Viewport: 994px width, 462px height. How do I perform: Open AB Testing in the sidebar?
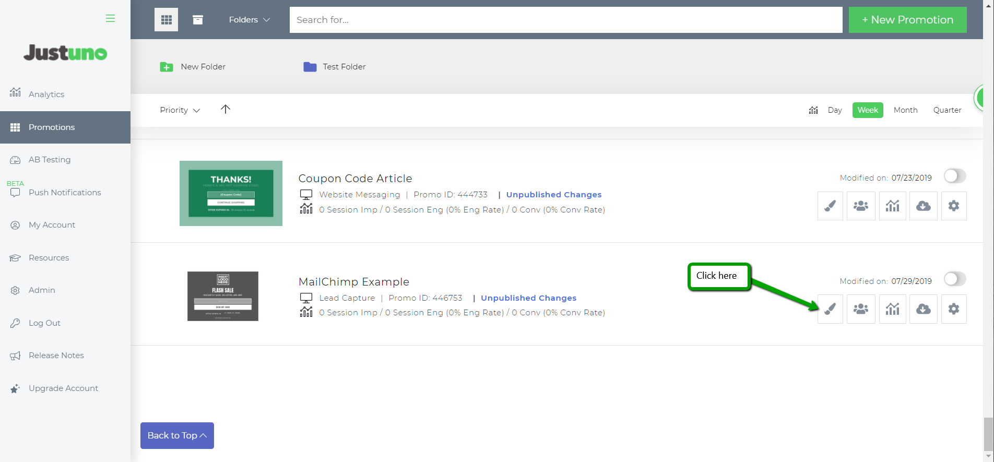(50, 160)
